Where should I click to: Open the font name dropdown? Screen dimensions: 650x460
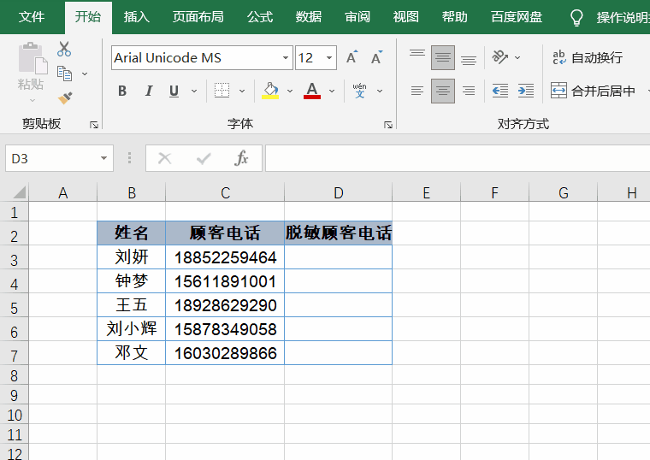coord(285,57)
